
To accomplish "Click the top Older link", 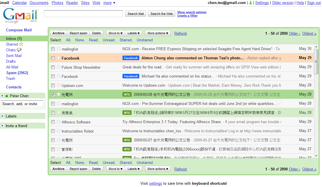I will point(294,33).
